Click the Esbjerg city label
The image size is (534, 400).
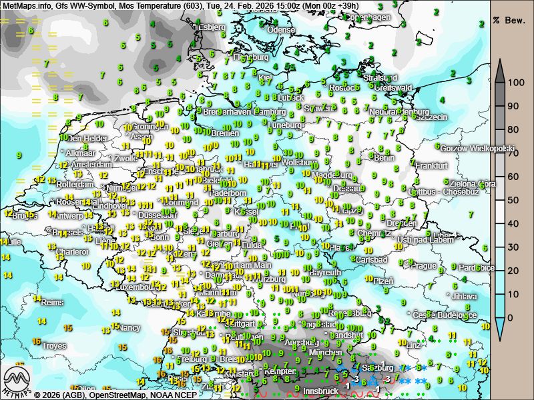212,27
